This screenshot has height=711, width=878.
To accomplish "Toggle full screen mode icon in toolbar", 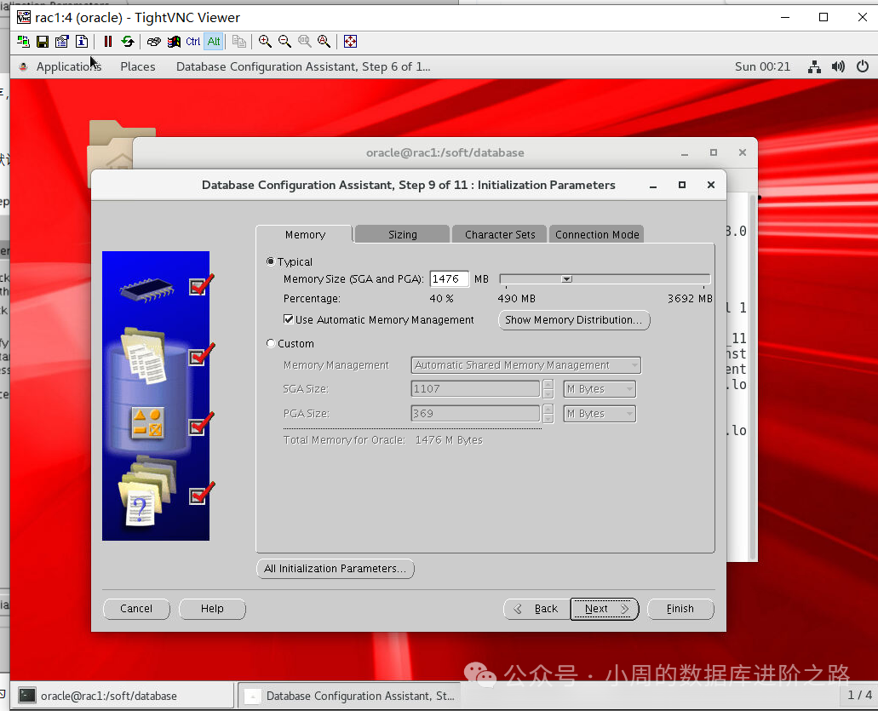I will tap(350, 42).
